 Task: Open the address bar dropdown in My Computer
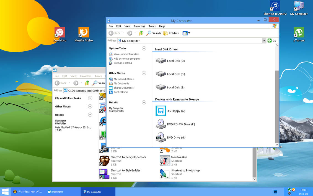coord(264,40)
